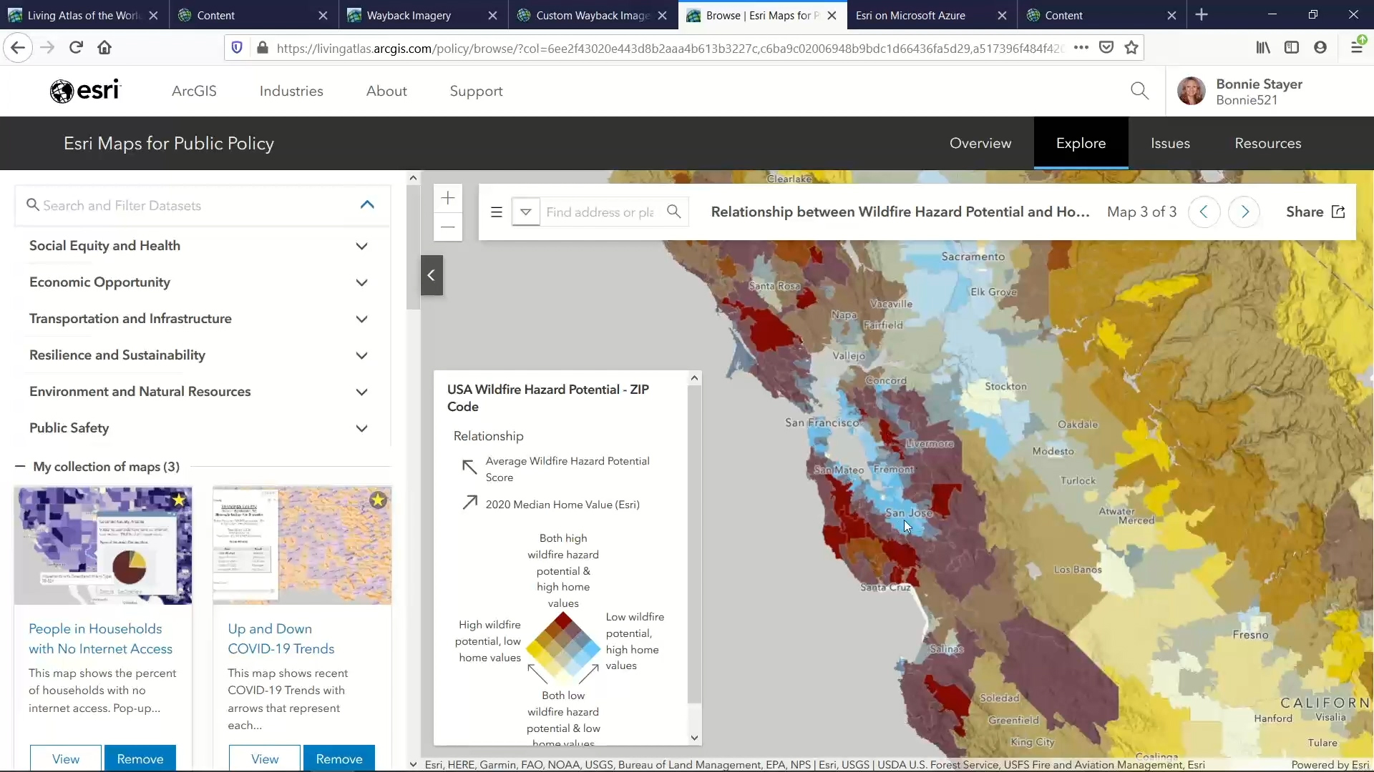Zoom out on the map
Screen dimensions: 1374x772
pos(448,227)
